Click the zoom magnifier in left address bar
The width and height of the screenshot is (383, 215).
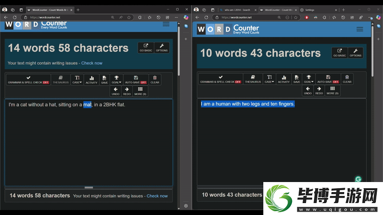pos(113,17)
